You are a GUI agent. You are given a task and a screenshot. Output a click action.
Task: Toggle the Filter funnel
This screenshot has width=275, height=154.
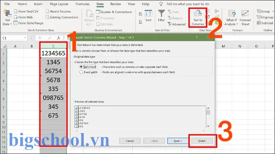(x=161, y=16)
